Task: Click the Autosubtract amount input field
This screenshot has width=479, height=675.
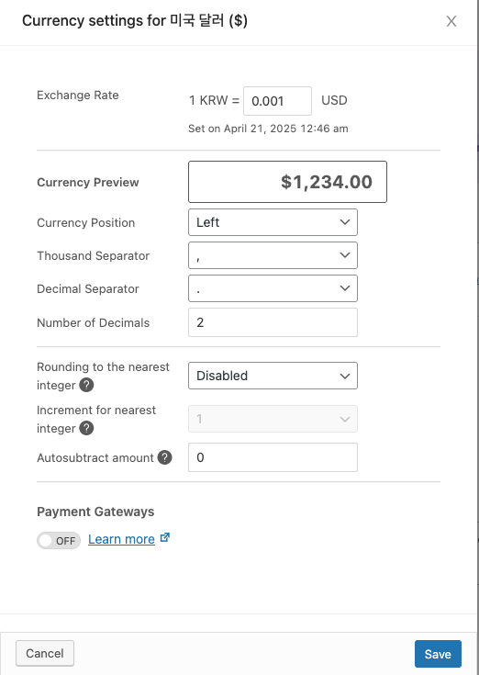Action: [x=273, y=457]
